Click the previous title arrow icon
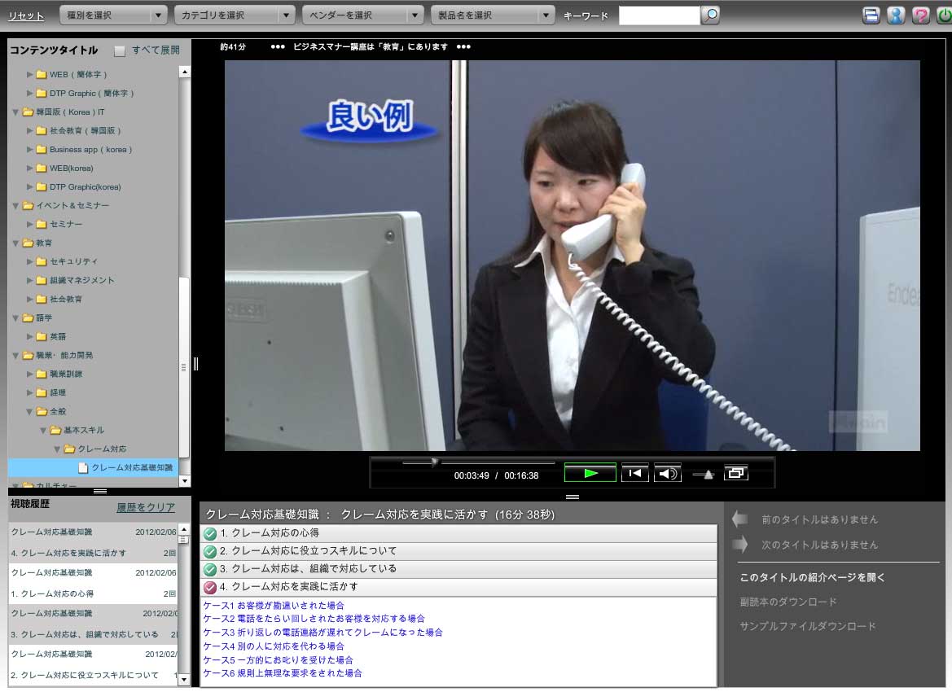Viewport: 952px width, 692px height. (740, 519)
